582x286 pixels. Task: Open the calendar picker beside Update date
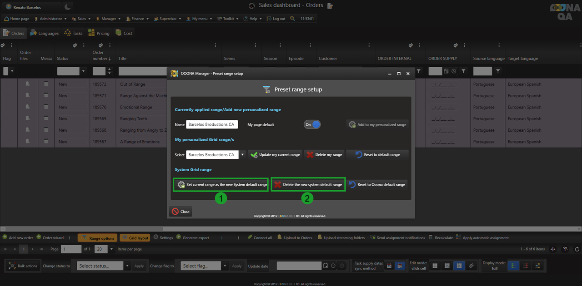click(x=326, y=266)
